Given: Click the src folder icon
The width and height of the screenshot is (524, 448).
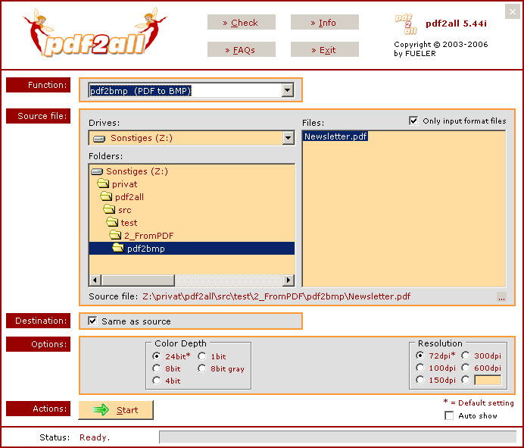Looking at the screenshot, I should click(x=109, y=209).
